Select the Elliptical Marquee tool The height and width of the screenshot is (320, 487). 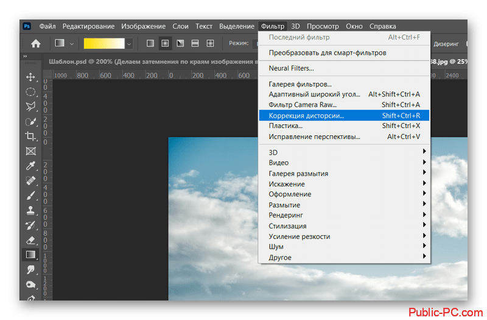(30, 92)
